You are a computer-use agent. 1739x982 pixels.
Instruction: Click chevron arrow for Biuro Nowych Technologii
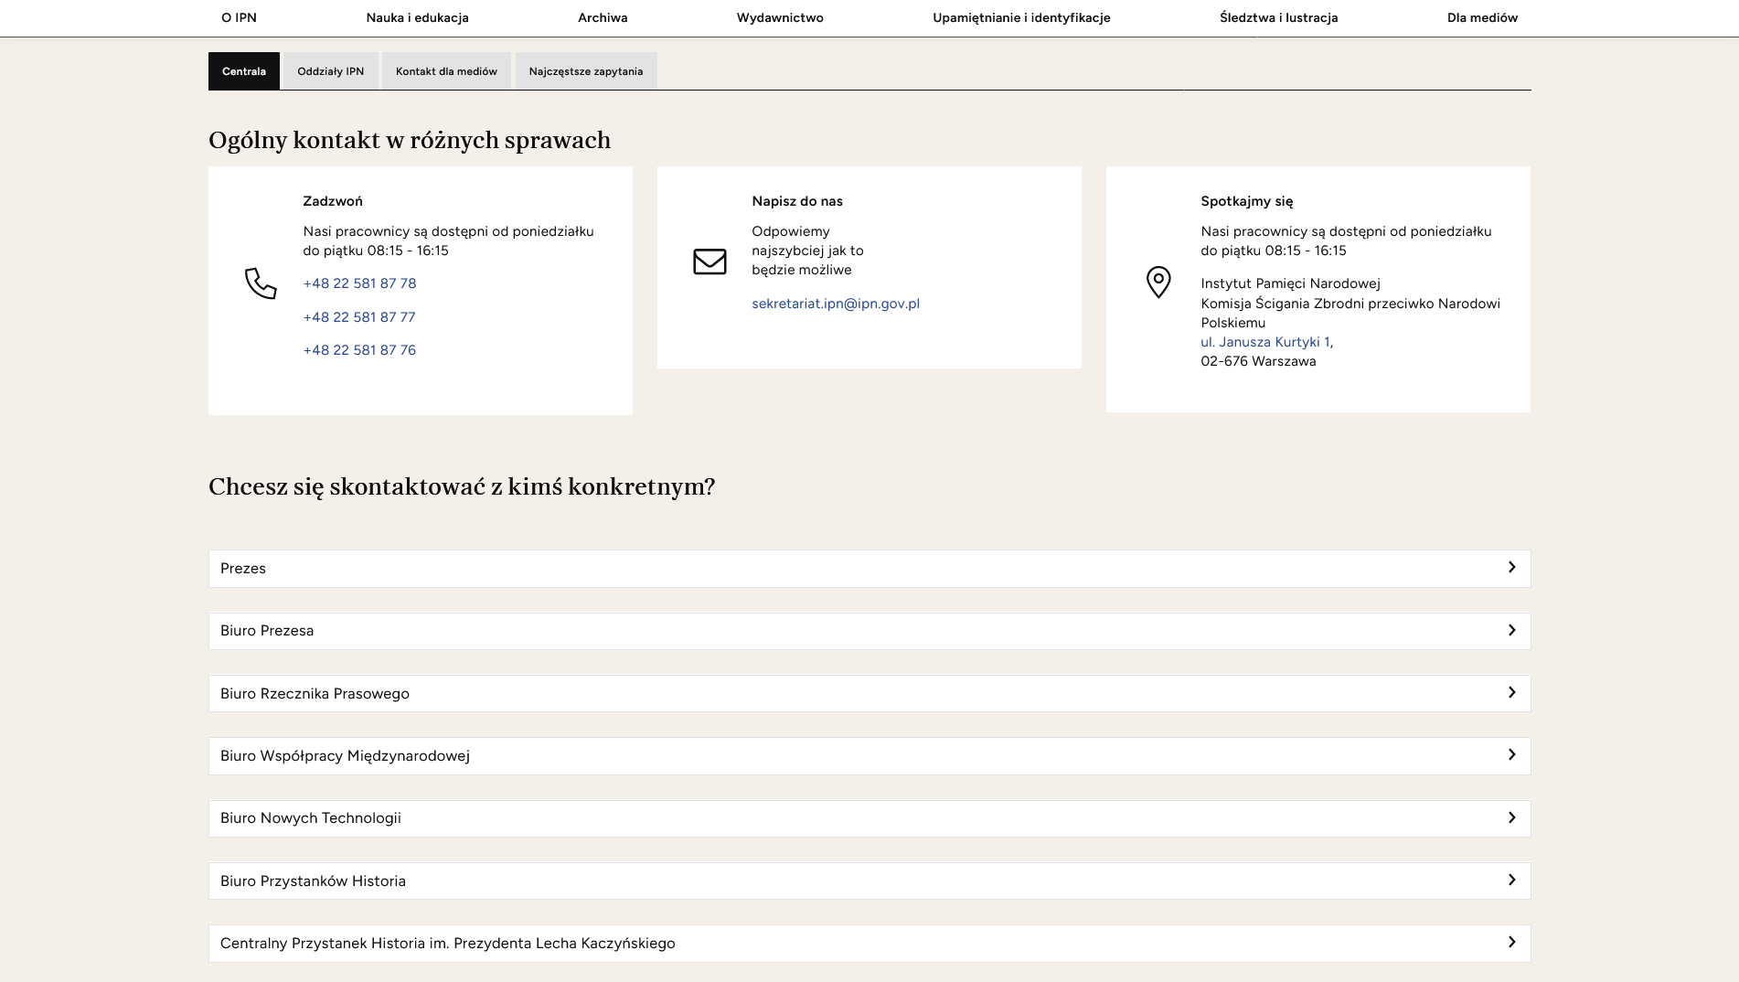[1511, 818]
